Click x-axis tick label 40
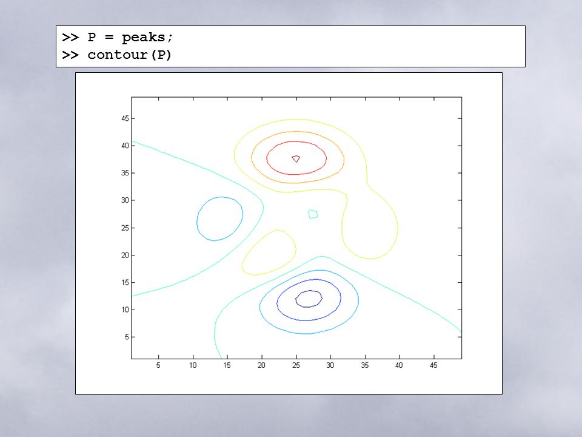Image resolution: width=582 pixels, height=437 pixels. pyautogui.click(x=399, y=365)
